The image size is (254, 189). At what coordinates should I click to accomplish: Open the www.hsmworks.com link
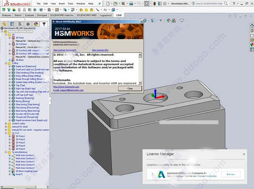point(66,87)
